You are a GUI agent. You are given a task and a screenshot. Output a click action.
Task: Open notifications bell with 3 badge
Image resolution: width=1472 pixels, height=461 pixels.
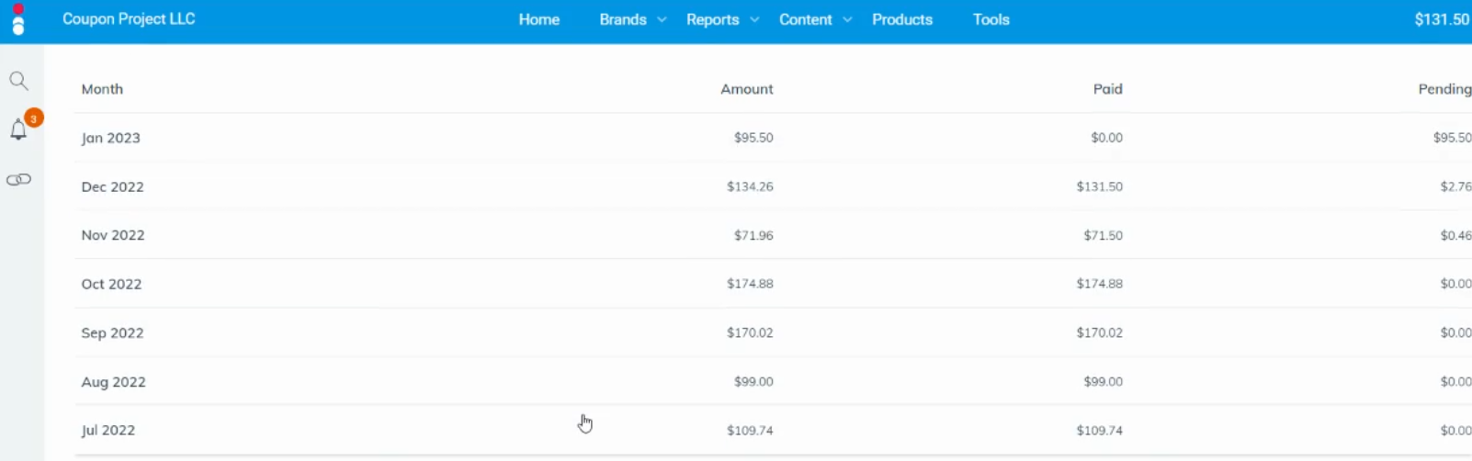[x=20, y=128]
